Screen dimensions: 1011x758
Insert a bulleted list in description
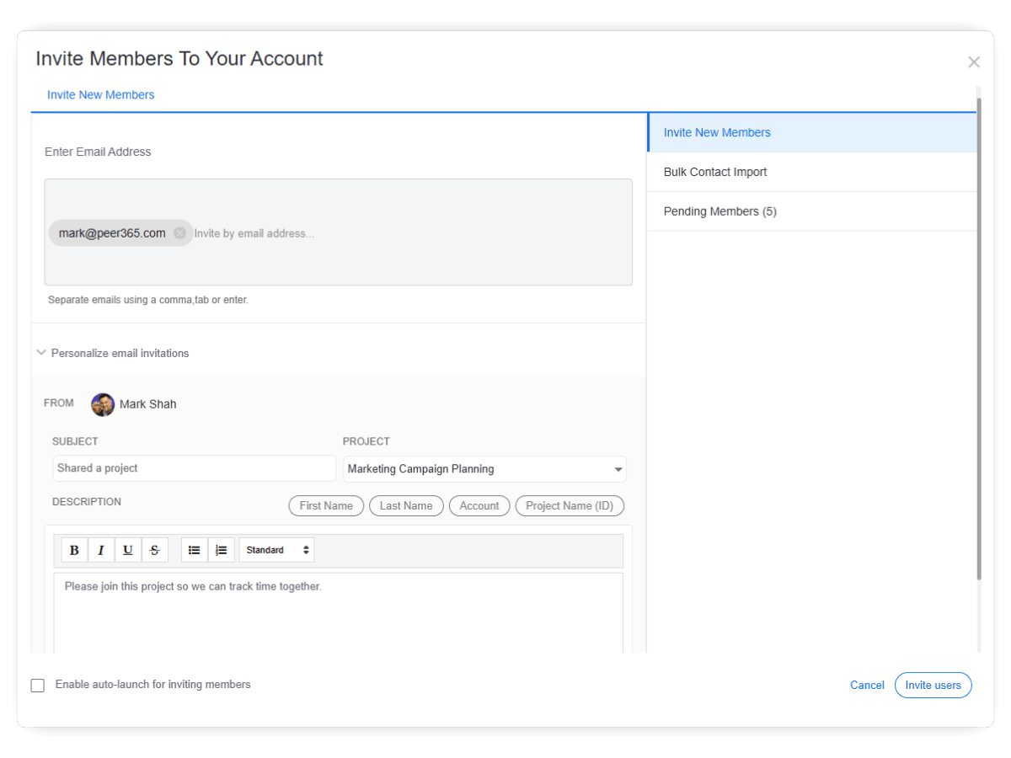(x=195, y=550)
